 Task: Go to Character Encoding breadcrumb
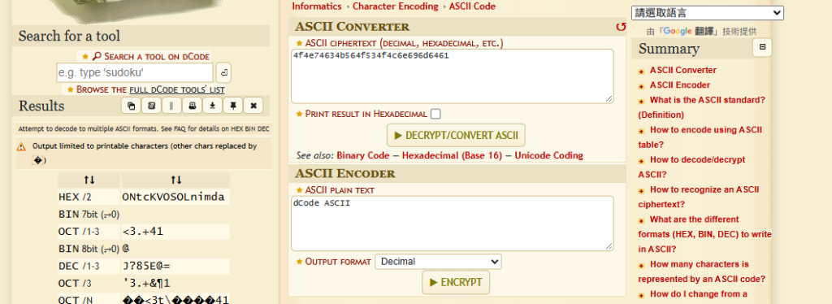(x=396, y=7)
